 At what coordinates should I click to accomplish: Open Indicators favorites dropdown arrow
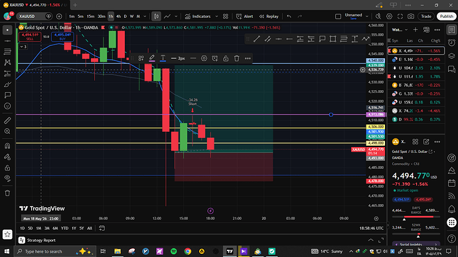point(216,17)
